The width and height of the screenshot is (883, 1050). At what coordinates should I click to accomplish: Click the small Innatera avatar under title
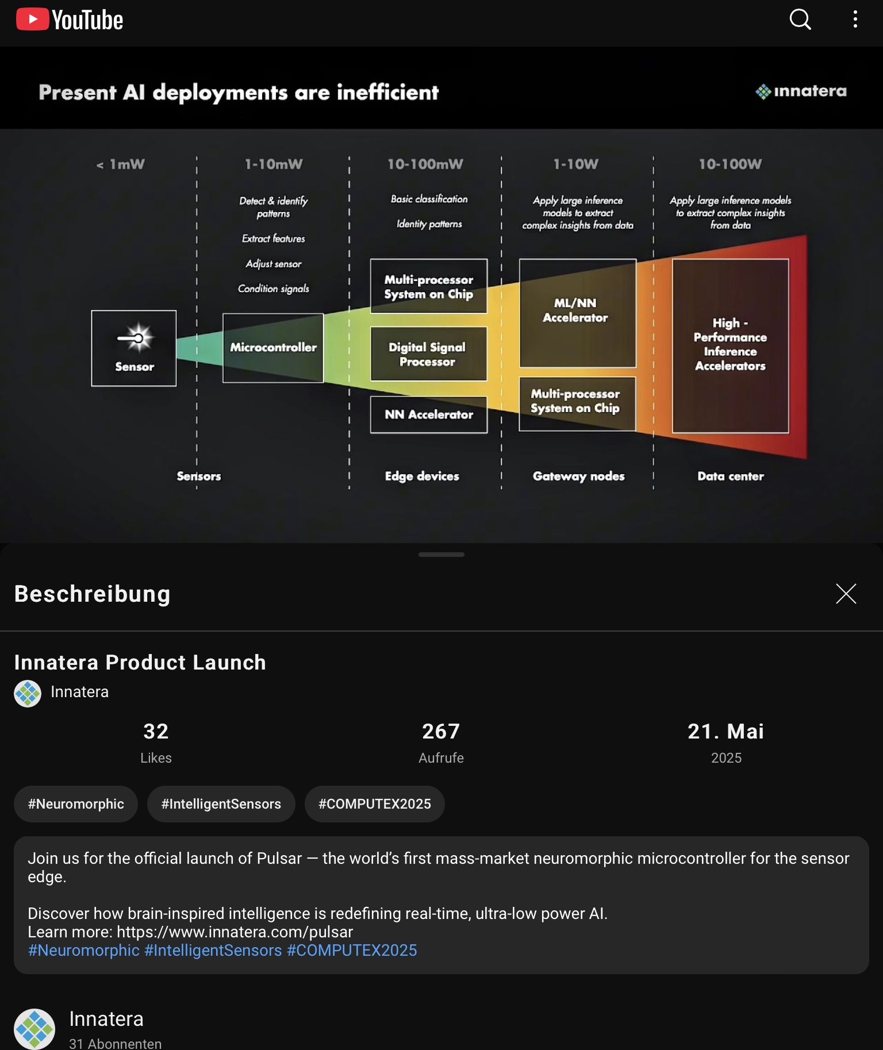[28, 693]
